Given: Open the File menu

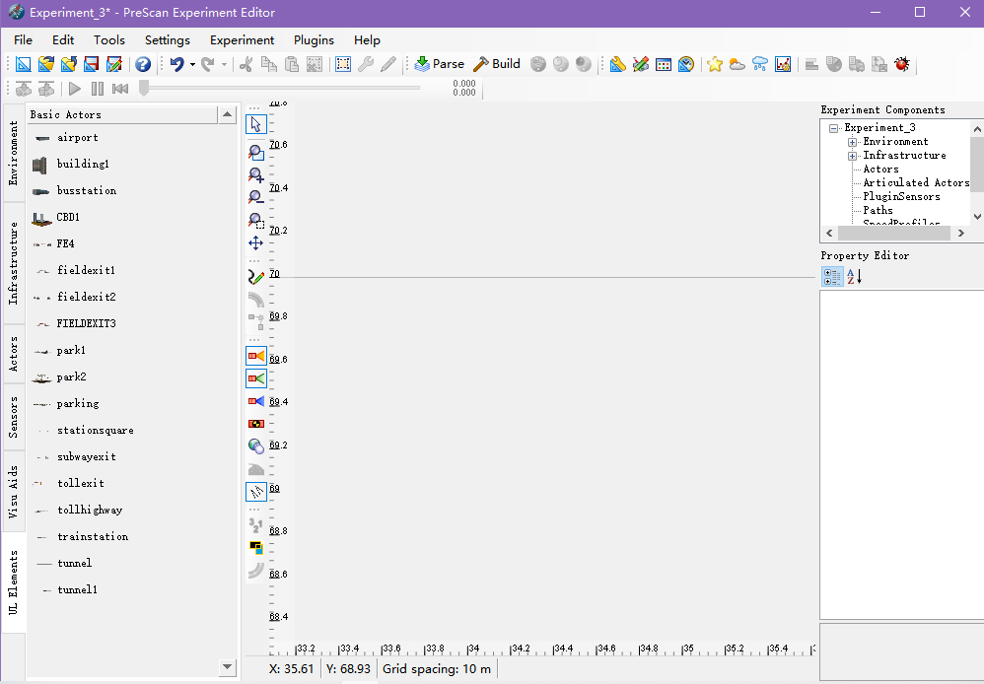Looking at the screenshot, I should [x=24, y=40].
